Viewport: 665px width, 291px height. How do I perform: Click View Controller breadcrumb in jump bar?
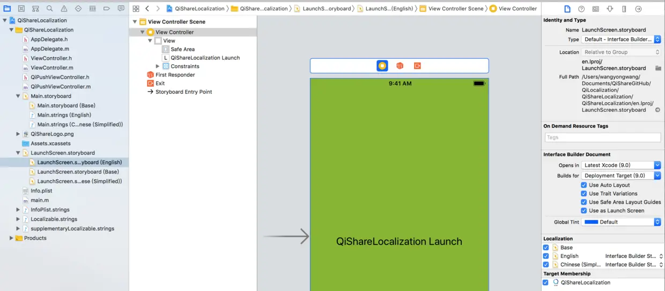point(513,9)
